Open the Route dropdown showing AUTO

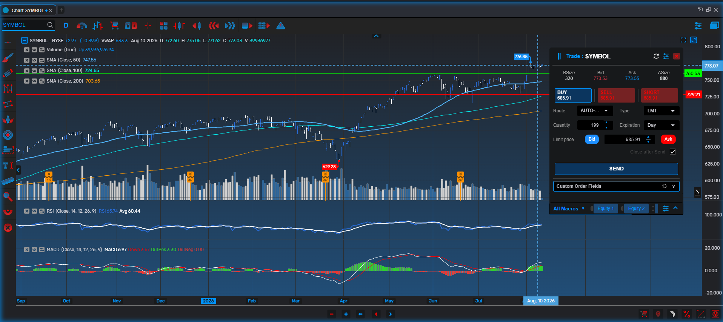(x=595, y=111)
